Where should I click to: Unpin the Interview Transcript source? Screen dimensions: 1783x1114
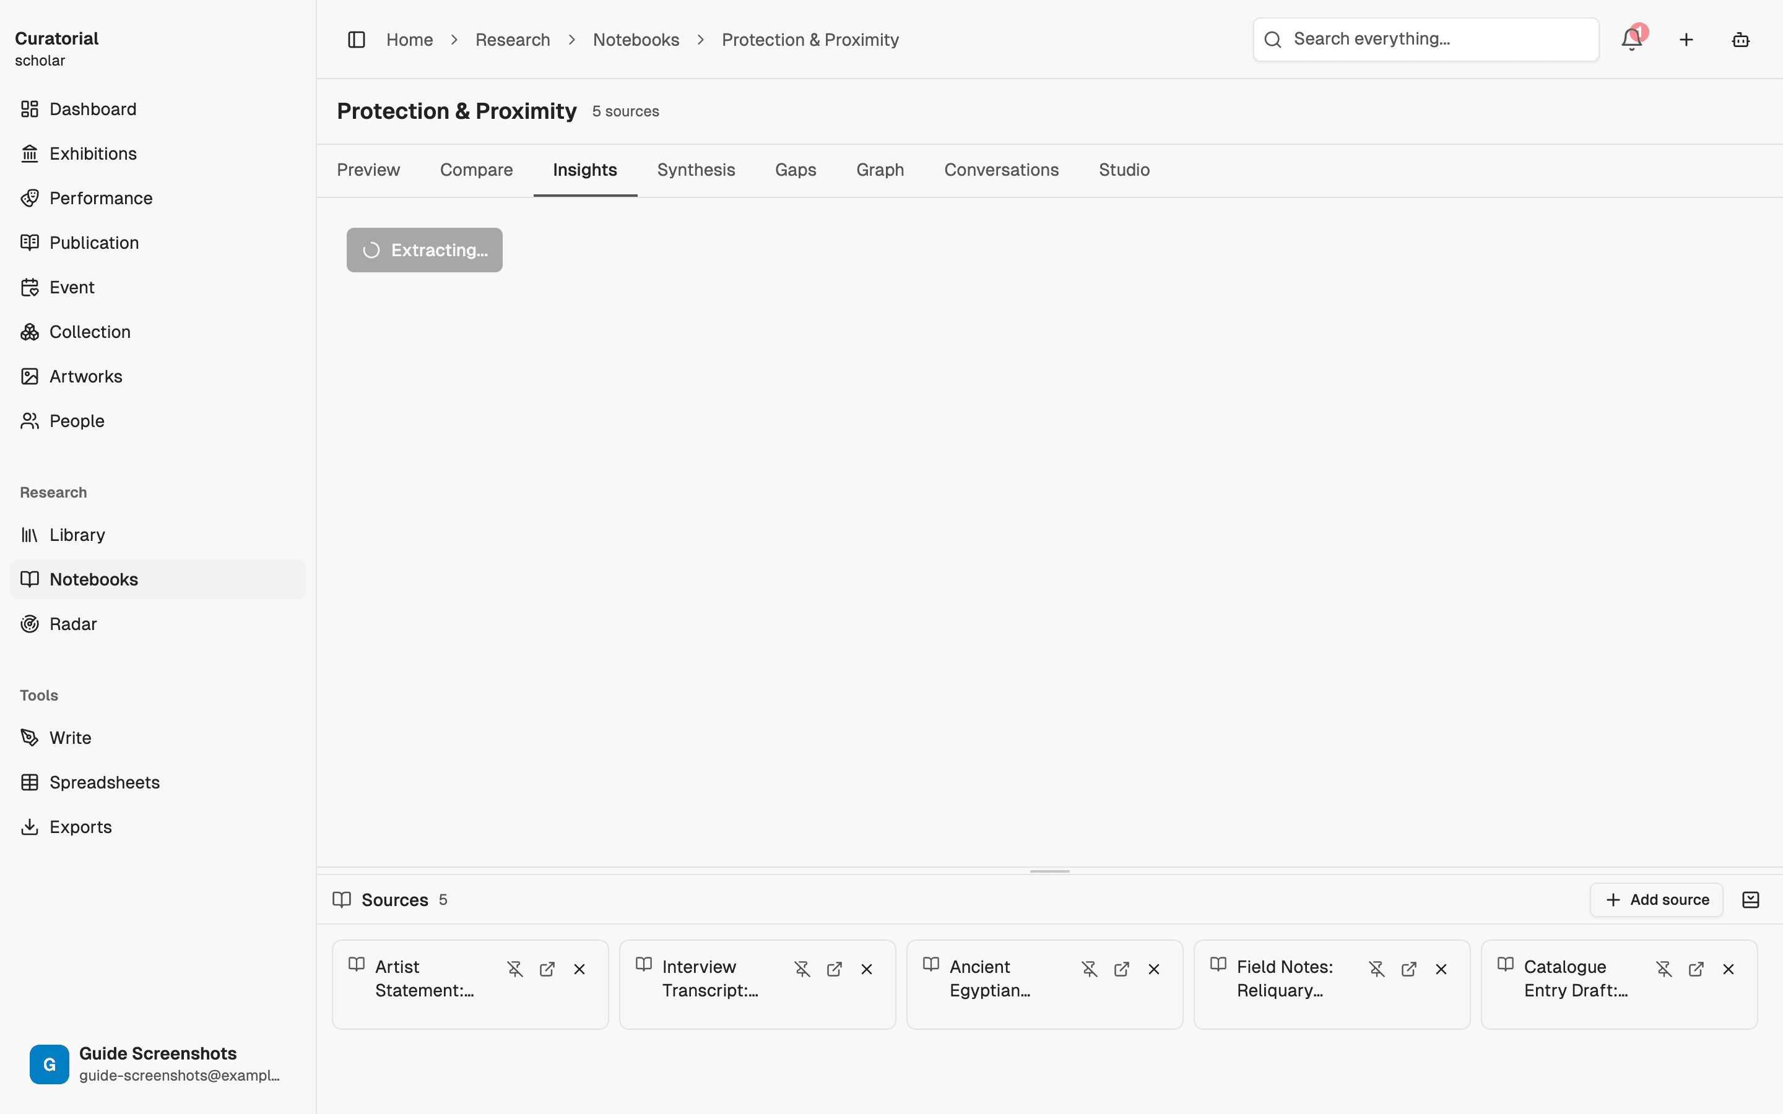(x=802, y=969)
